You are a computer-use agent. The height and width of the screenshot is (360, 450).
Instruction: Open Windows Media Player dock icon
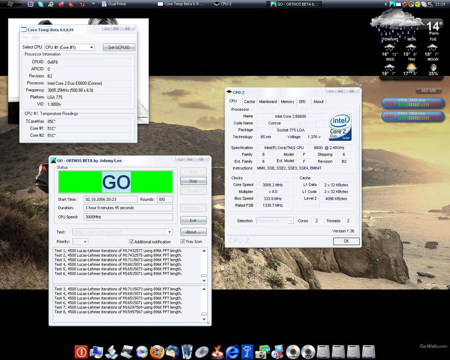click(x=142, y=352)
